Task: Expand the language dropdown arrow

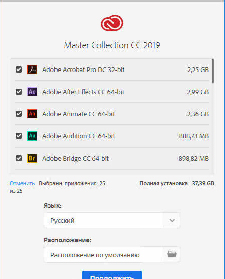Action: [x=172, y=220]
